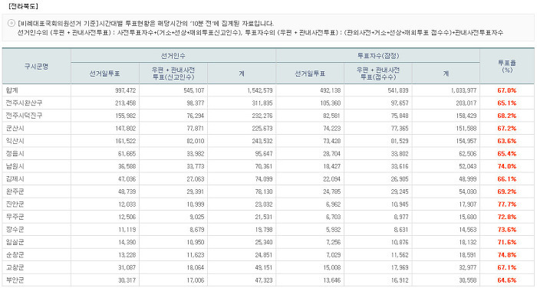Select the 김제시 row label
537x291 pixels.
tap(15, 179)
